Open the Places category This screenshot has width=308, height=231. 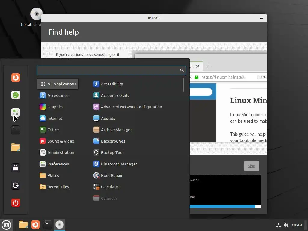[58, 175]
